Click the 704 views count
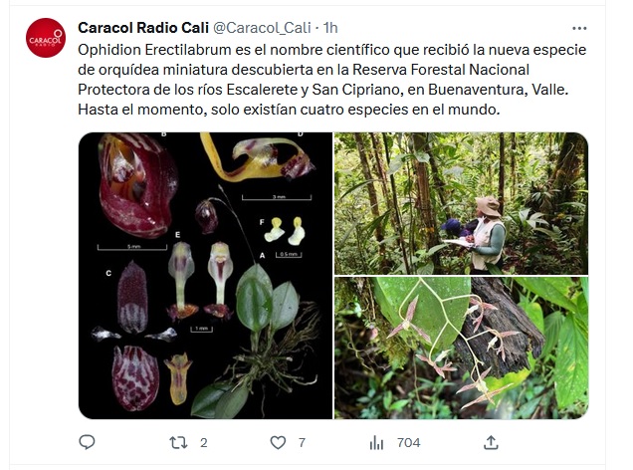 [408, 443]
